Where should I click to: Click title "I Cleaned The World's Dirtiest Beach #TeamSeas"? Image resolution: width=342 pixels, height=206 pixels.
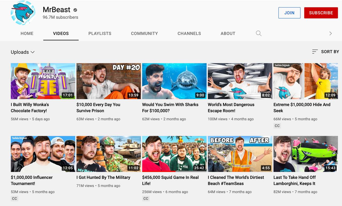(236, 180)
